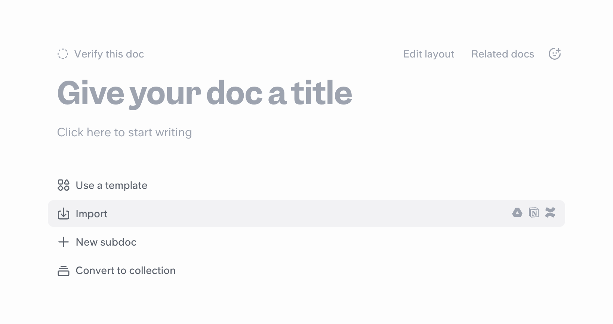Click the Import download-arrow icon
Screen dimensions: 613x324
[x=64, y=214]
